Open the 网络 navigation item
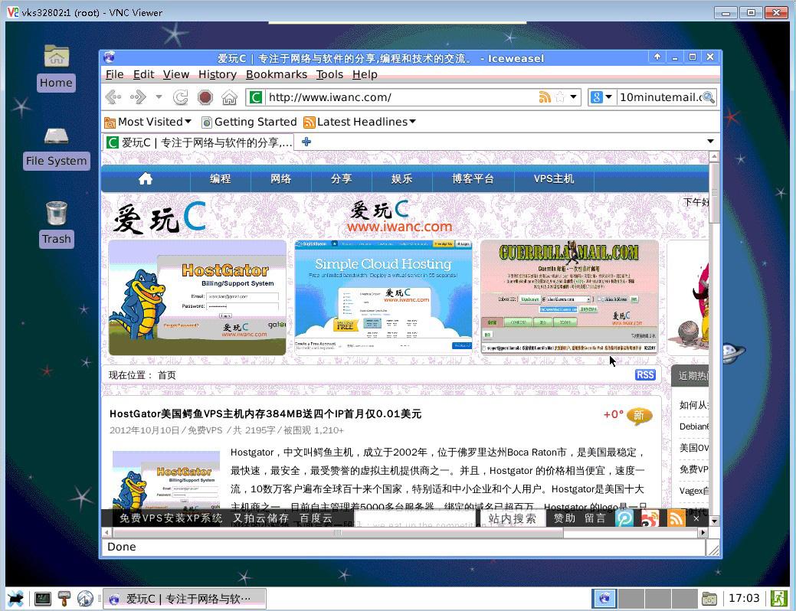 pyautogui.click(x=280, y=178)
